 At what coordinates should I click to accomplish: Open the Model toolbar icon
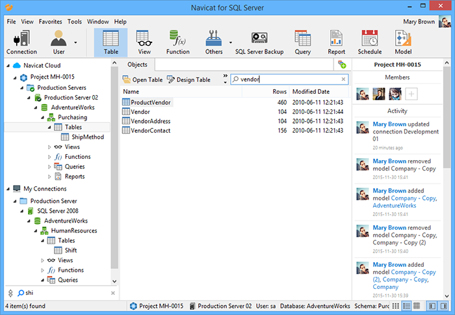coord(403,42)
